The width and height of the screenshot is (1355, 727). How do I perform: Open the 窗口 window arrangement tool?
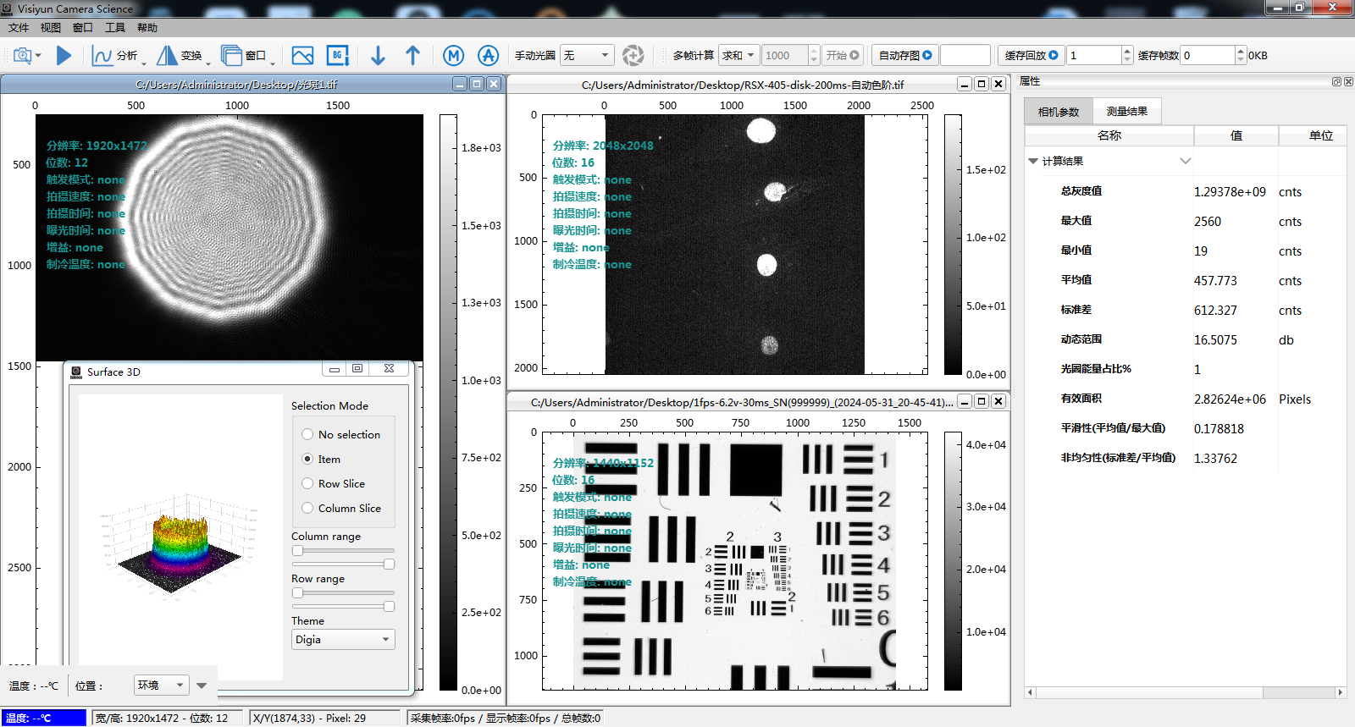pos(246,56)
